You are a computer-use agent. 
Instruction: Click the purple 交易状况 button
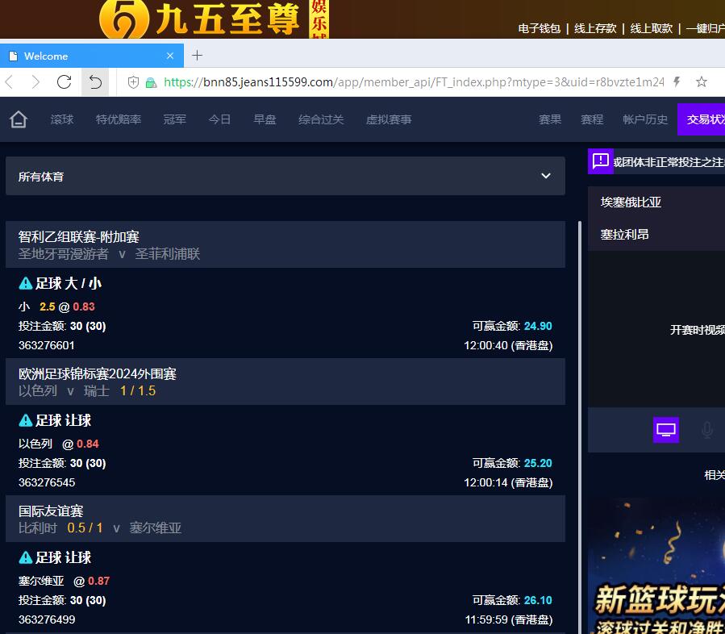[701, 119]
